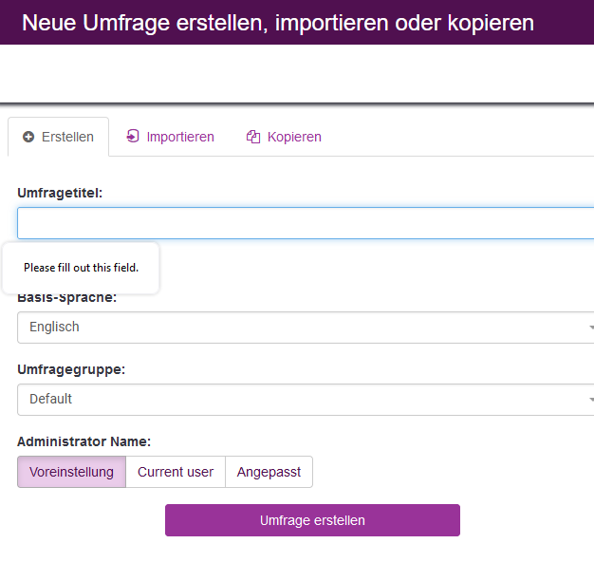Expand Umfragegruppe using its dropdown arrow

click(x=589, y=400)
